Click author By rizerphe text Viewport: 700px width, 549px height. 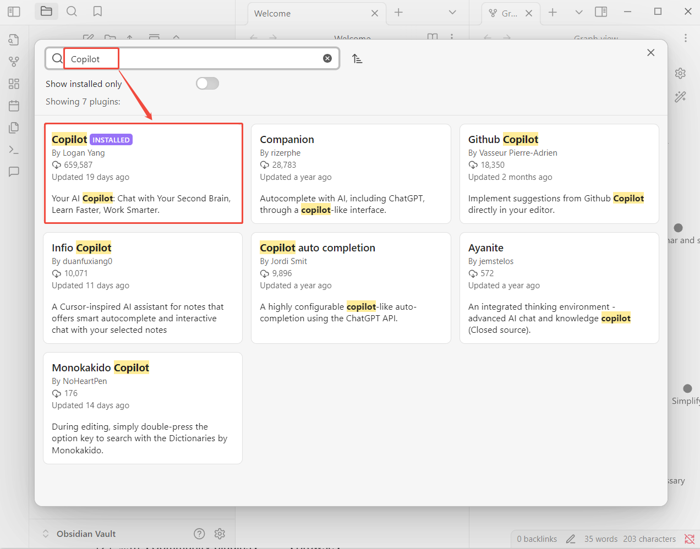click(x=280, y=153)
